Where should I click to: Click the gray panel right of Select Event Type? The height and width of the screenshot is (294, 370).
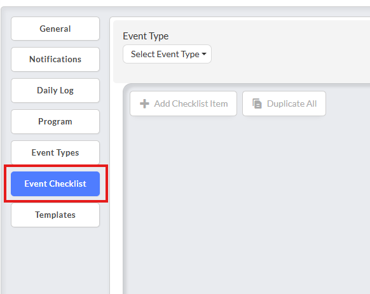291,54
